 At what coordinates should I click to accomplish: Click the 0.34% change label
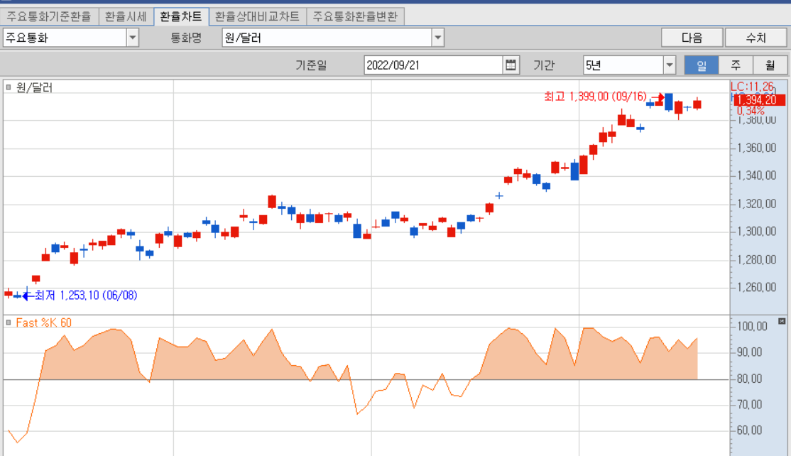(751, 111)
